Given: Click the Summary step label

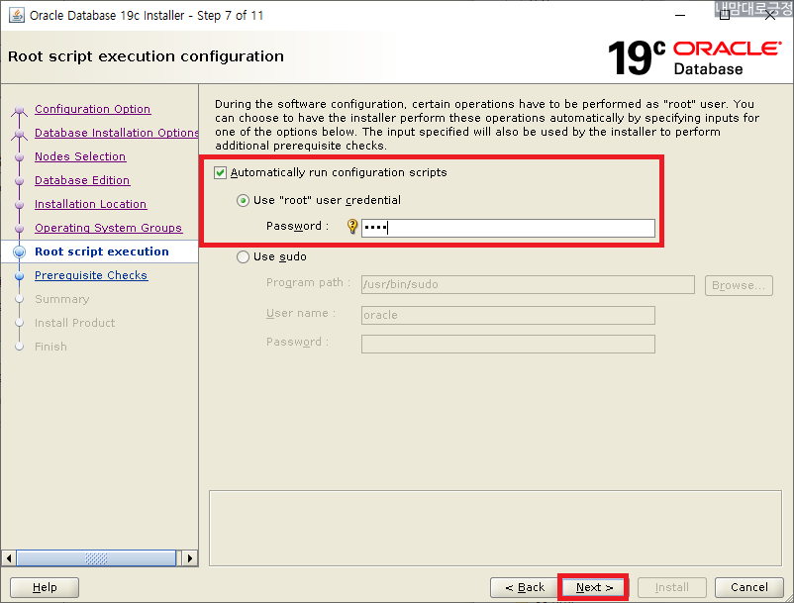Looking at the screenshot, I should click(61, 299).
